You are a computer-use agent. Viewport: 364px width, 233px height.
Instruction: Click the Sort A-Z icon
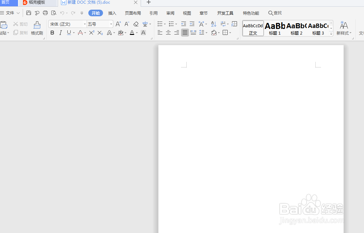[x=214, y=24]
